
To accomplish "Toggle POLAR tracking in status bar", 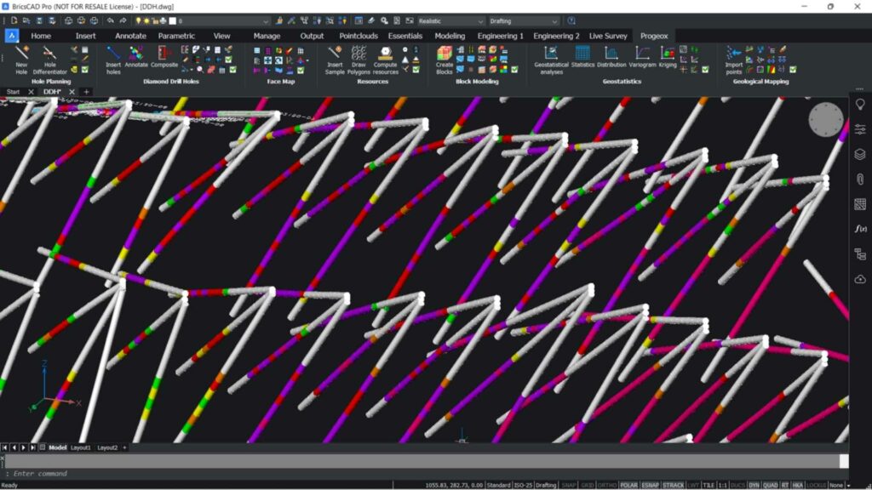I will (628, 485).
